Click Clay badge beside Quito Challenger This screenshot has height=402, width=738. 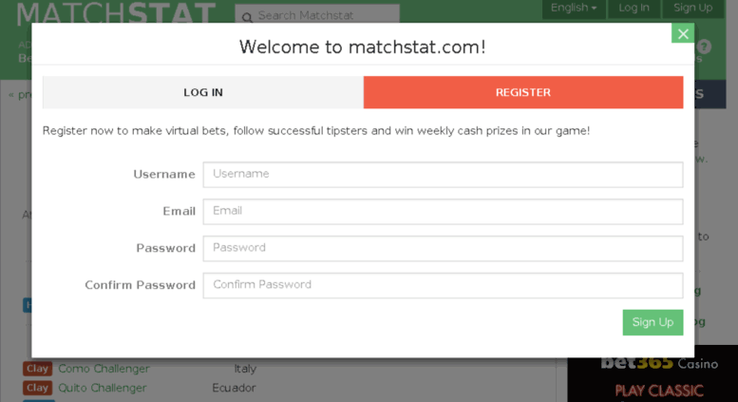(x=37, y=388)
